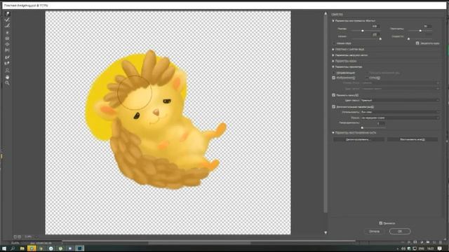
Task: Select the Свойства panel tab
Action: click(x=337, y=14)
